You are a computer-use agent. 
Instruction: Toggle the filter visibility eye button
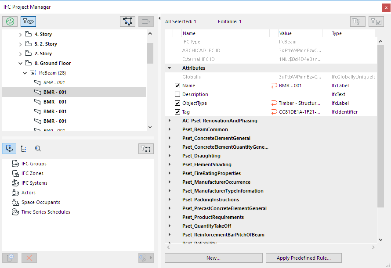[x=28, y=21]
